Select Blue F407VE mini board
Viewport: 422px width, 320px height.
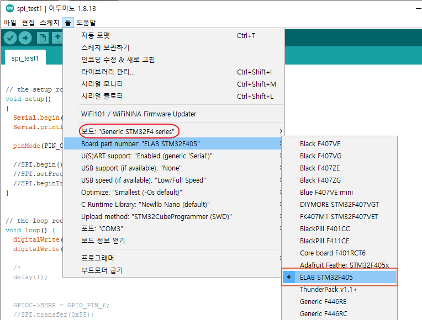(x=339, y=192)
